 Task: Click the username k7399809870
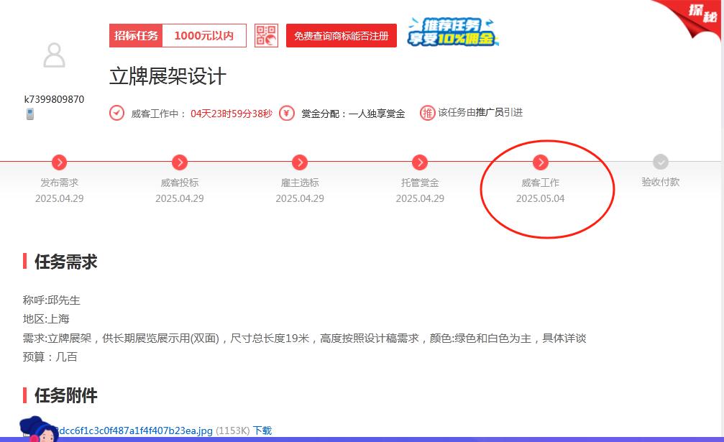click(54, 99)
